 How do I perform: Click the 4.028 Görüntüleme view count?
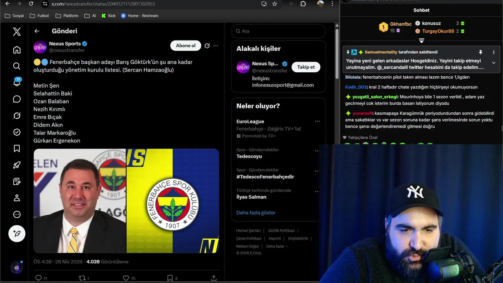pos(107,262)
